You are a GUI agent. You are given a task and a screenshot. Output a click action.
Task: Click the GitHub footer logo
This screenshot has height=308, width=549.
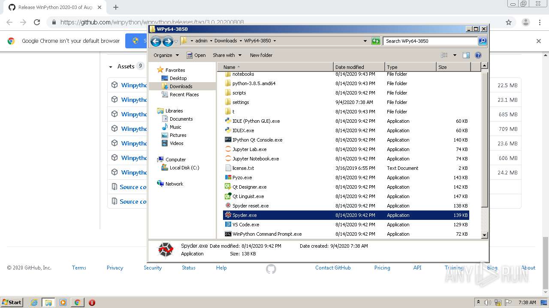coord(271,269)
